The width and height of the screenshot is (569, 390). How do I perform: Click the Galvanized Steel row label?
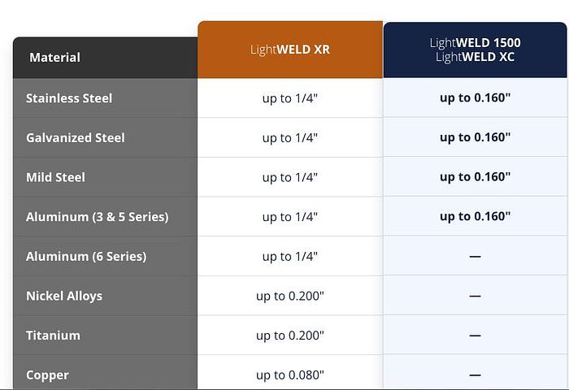coord(76,138)
